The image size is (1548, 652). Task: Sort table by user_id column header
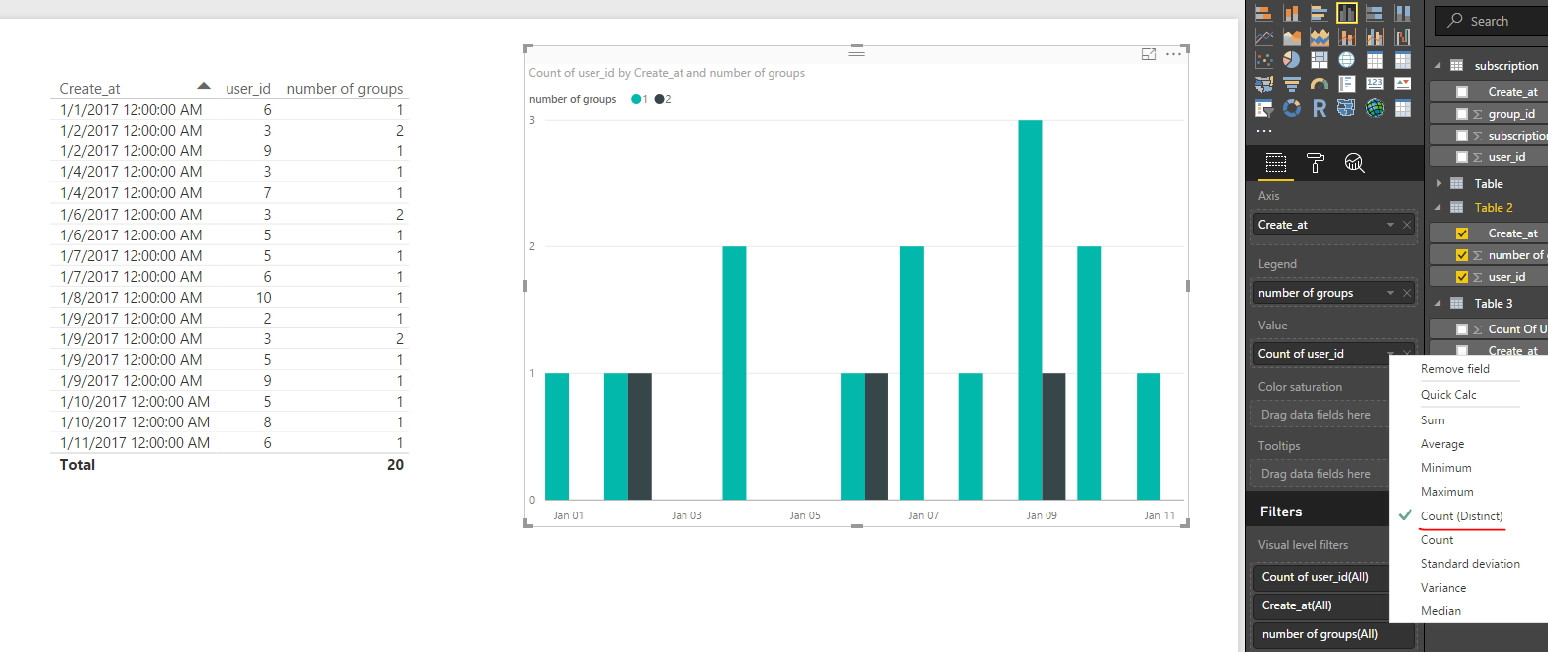[x=248, y=89]
